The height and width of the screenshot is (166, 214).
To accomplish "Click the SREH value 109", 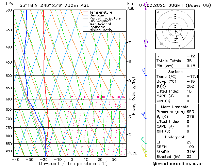I will point(191,147).
